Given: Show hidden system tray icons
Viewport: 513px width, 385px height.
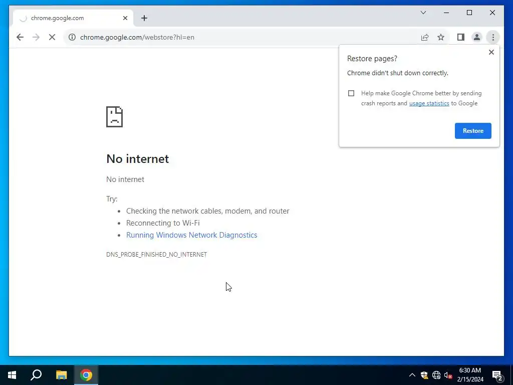Looking at the screenshot, I should [x=412, y=375].
